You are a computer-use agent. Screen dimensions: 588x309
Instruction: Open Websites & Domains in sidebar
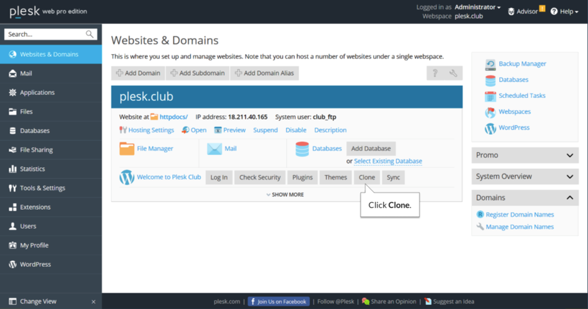50,54
